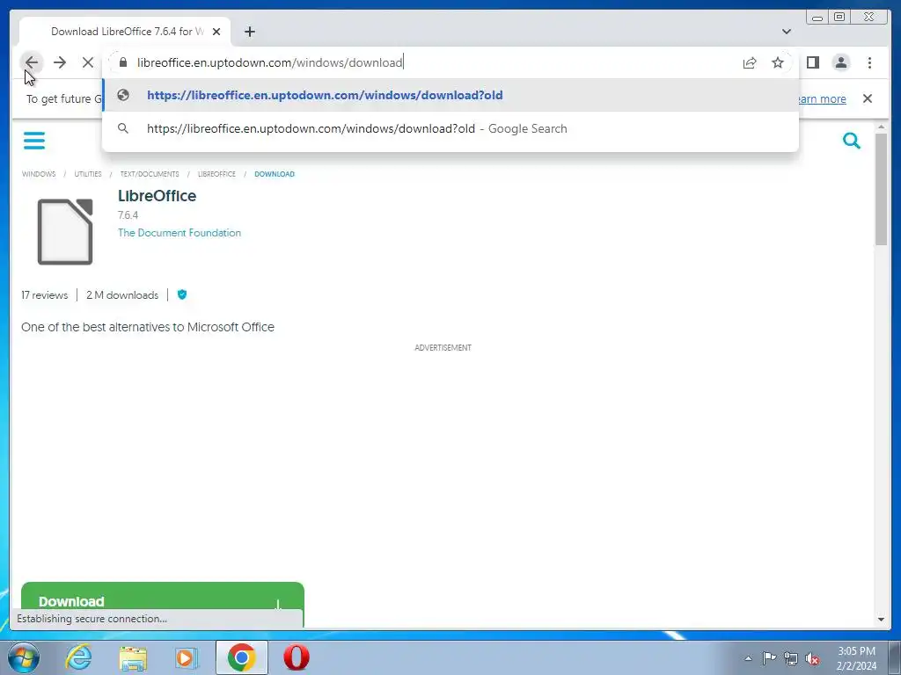Click the browser back arrow button
The image size is (901, 675).
32,62
